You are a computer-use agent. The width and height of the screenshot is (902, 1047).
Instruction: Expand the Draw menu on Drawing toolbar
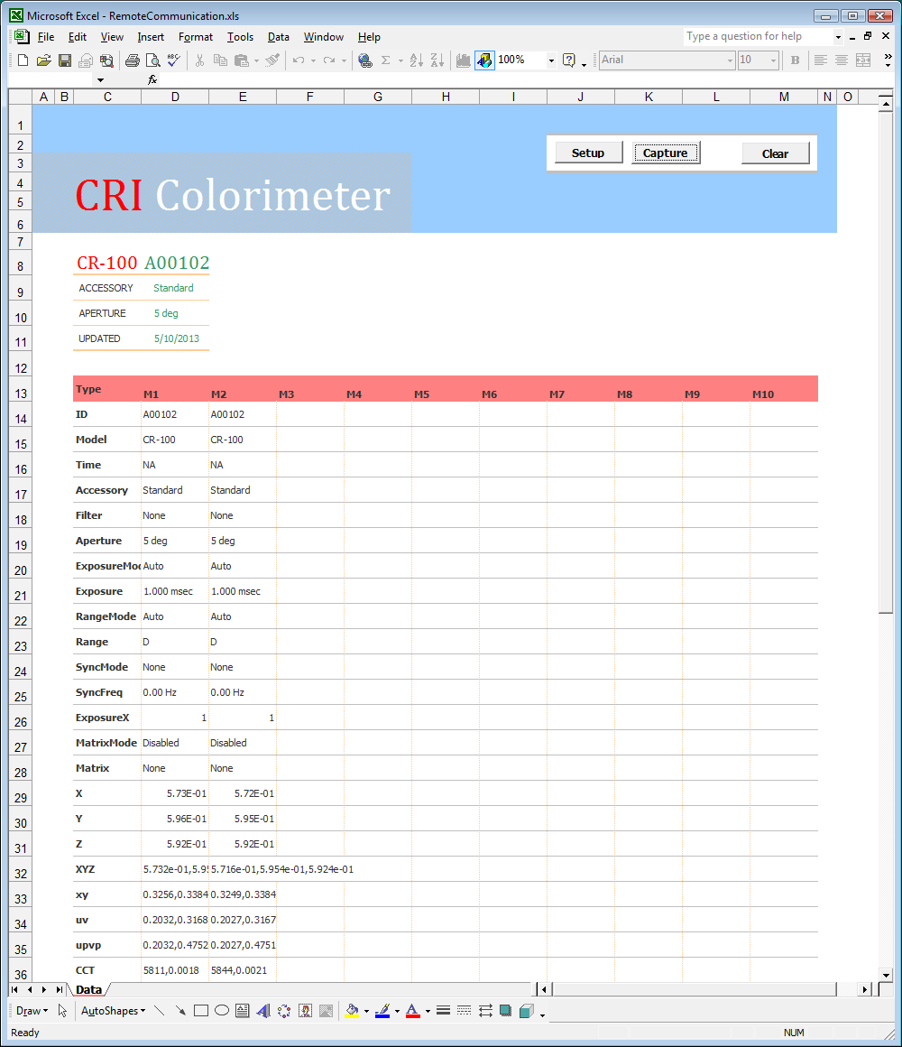(x=32, y=1011)
